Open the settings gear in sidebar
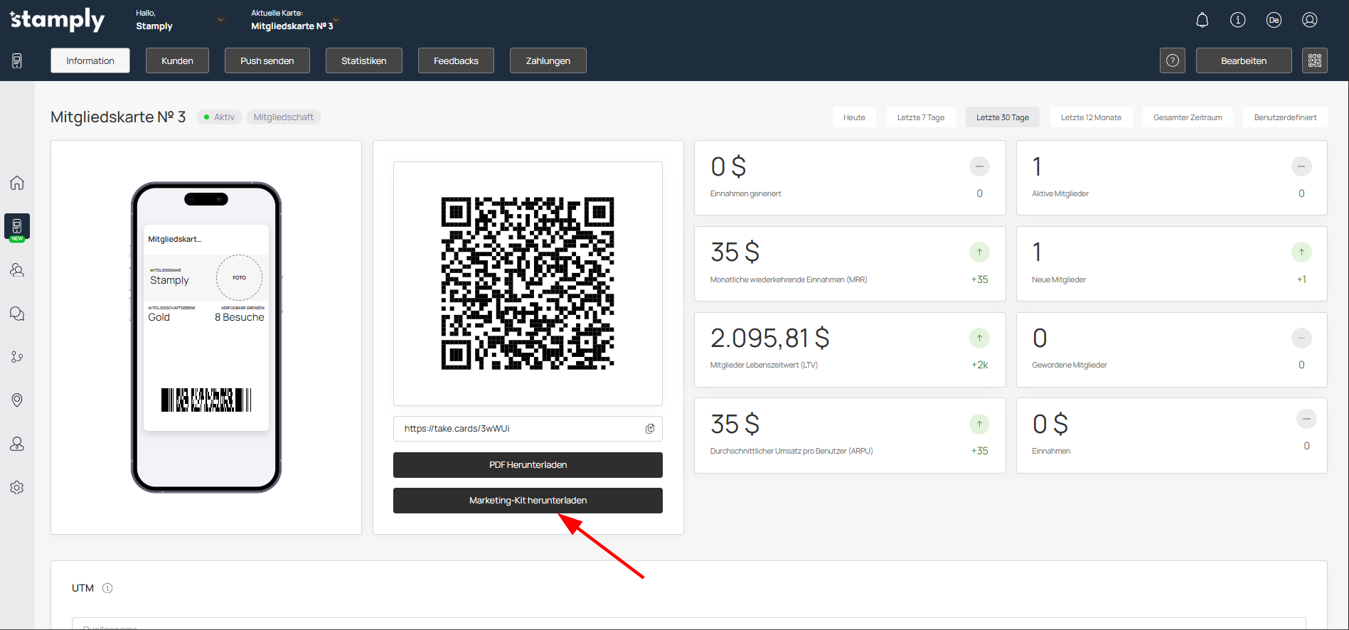 pos(17,487)
